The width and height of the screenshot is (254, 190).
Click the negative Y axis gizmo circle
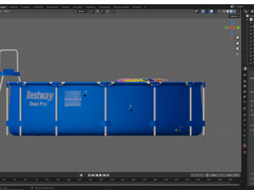pyautogui.click(x=226, y=27)
